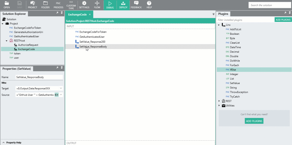Click the Search the solution field
Viewport: 292px width, 145px height.
[x=269, y=5]
